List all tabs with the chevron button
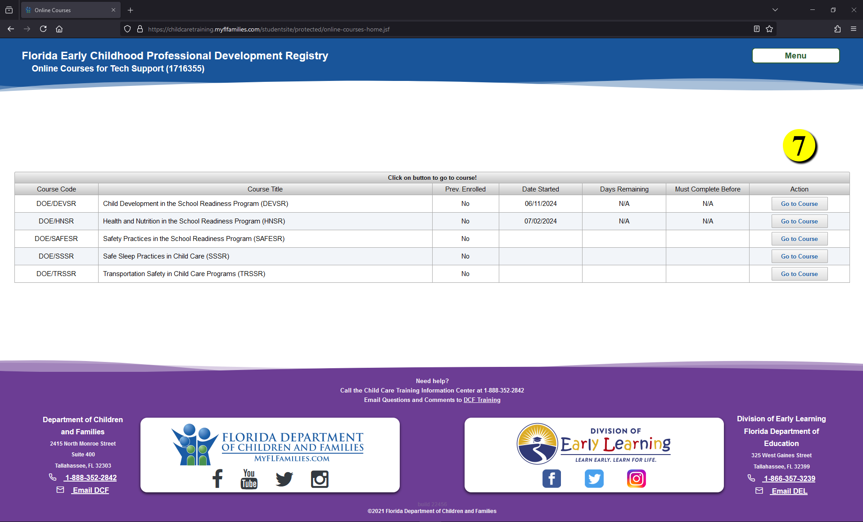 pyautogui.click(x=775, y=10)
